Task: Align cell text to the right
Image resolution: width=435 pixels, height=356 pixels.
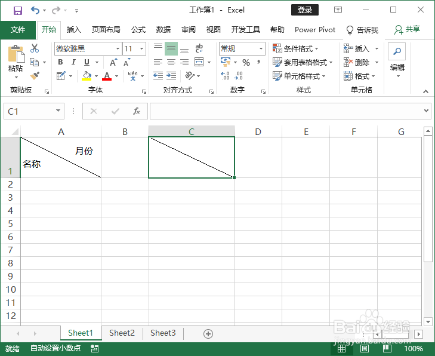Action: click(184, 62)
